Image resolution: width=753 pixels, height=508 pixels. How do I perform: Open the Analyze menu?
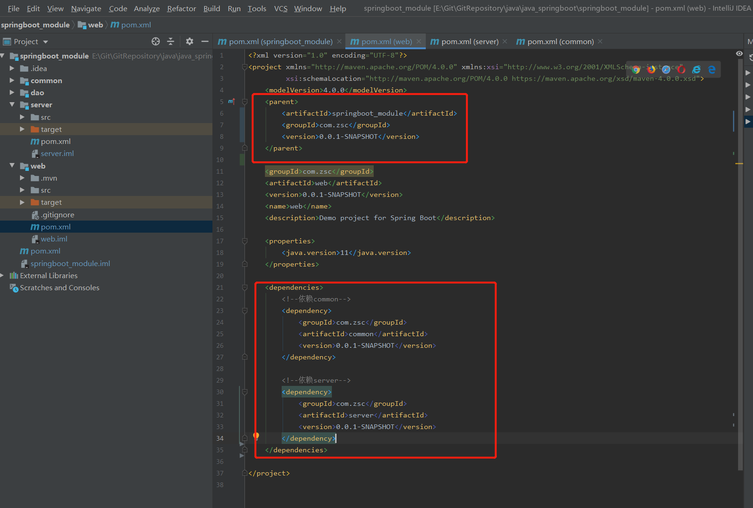(147, 8)
